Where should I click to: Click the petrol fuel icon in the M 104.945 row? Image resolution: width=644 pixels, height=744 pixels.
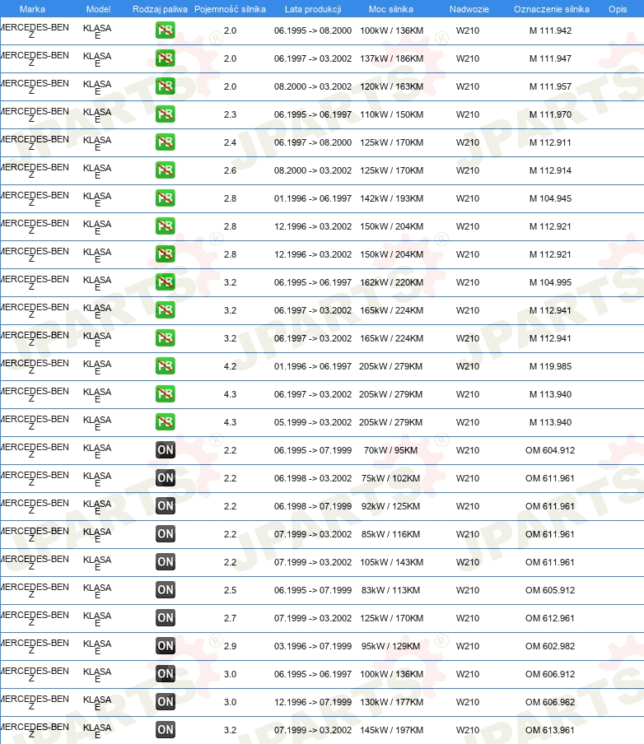[166, 198]
